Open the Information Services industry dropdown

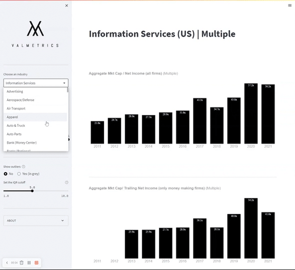click(x=36, y=83)
